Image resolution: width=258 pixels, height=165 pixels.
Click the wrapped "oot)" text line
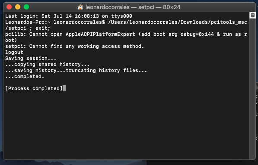[11, 40]
